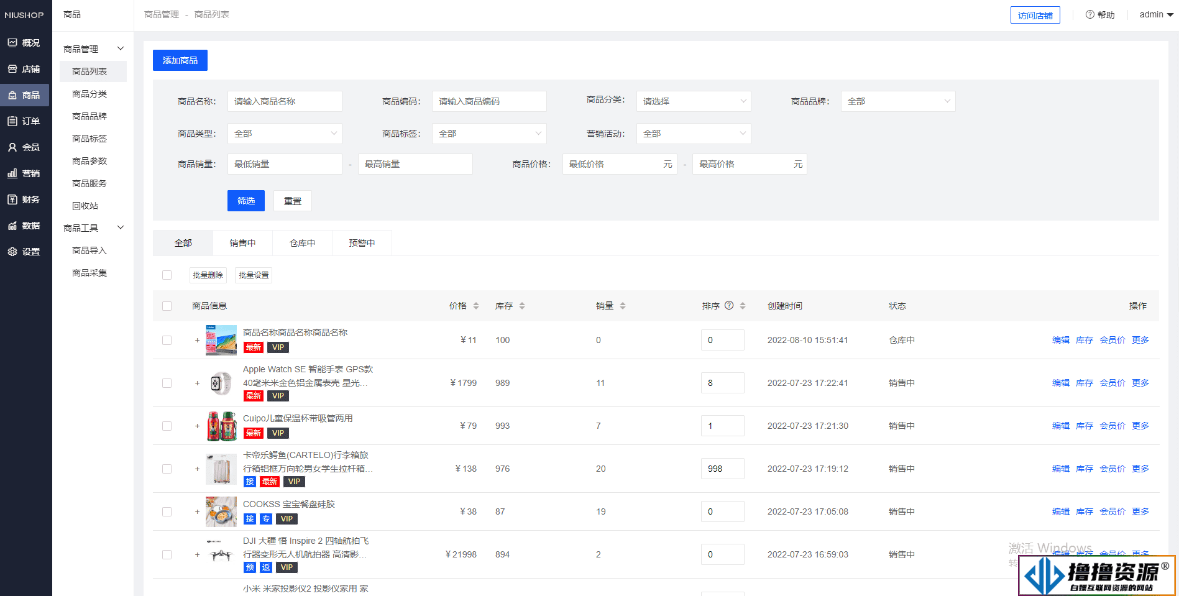The height and width of the screenshot is (596, 1179).
Task: Open the 商品类型 dropdown
Action: (x=285, y=134)
